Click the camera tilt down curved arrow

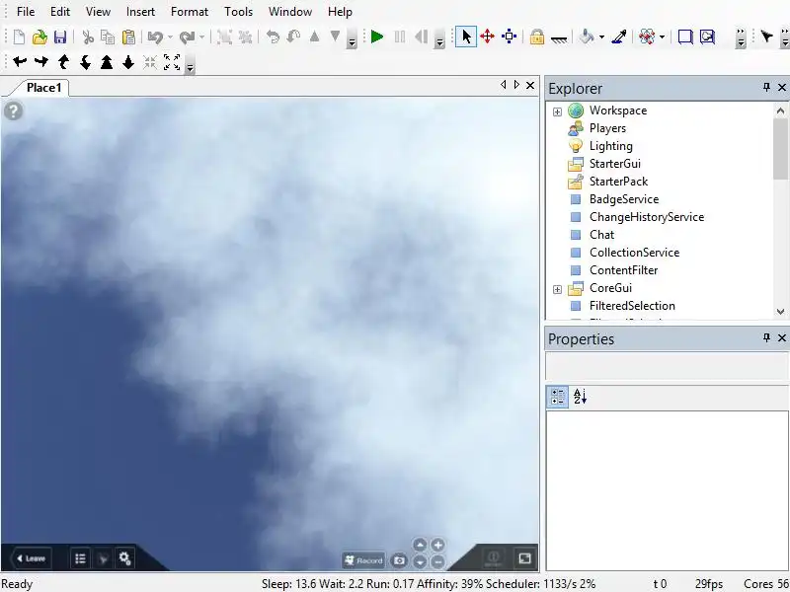point(85,62)
